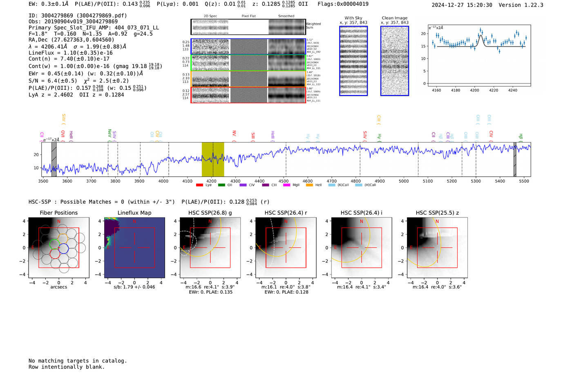The height and width of the screenshot is (389, 572).
Task: Click the blue fiber circle in Fiber Positions
Action: [x=64, y=248]
